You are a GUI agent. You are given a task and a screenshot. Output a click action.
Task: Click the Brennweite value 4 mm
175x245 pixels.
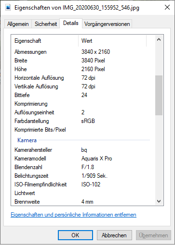[87, 202]
